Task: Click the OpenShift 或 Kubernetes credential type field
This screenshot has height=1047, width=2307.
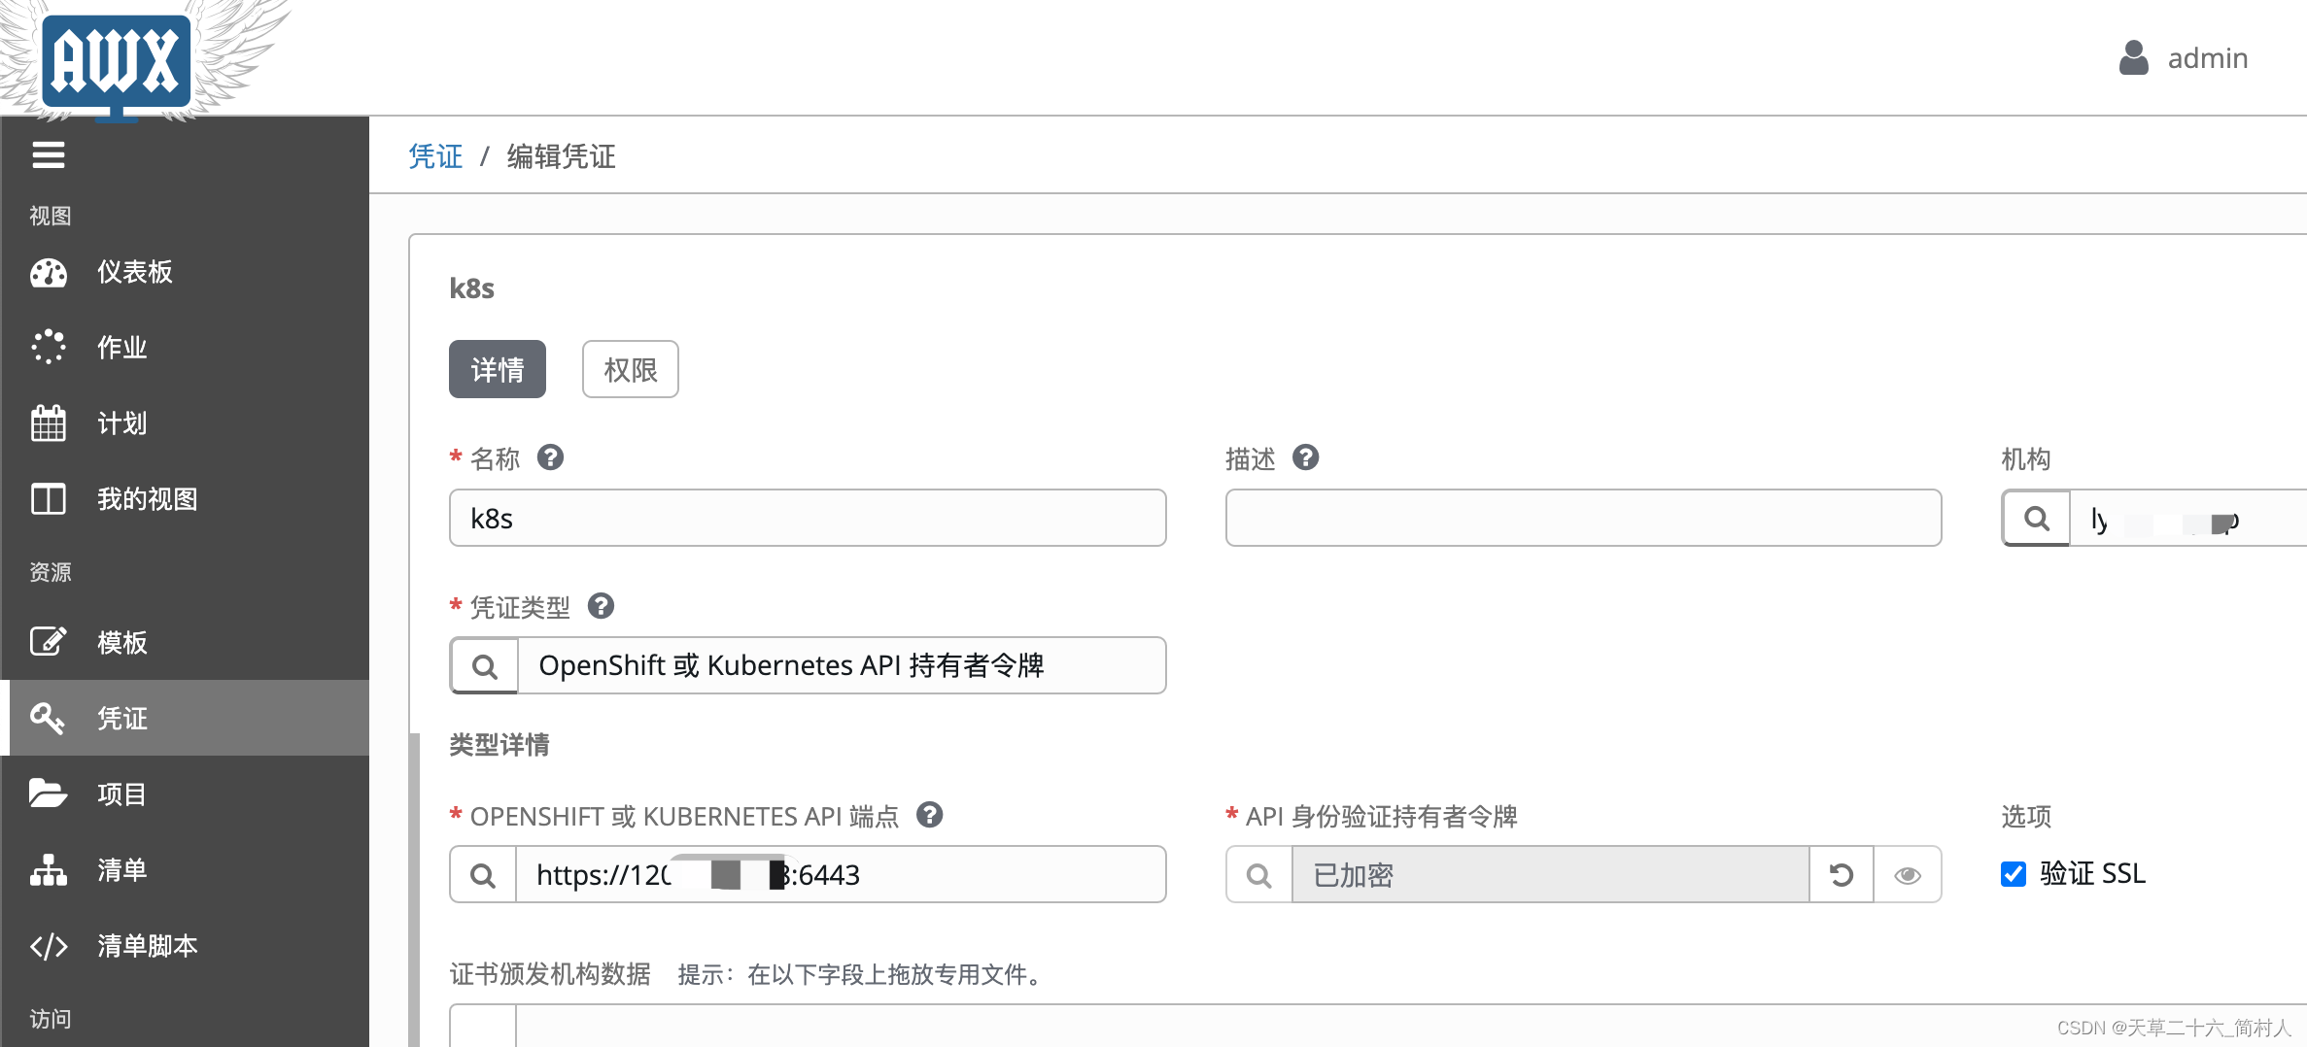Action: coord(842,665)
